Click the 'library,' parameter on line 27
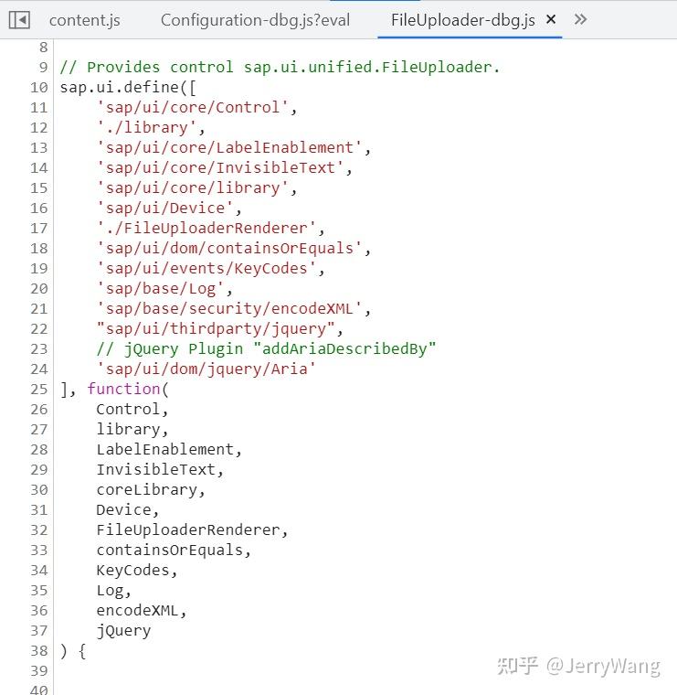 132,430
